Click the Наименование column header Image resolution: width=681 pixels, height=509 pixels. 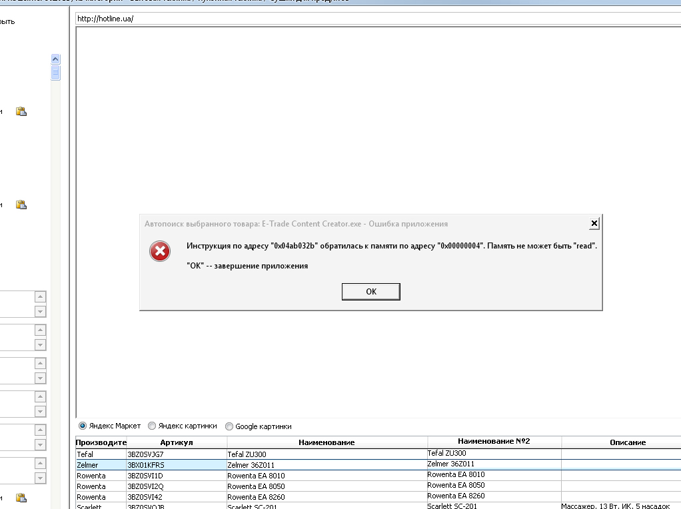[x=327, y=442]
